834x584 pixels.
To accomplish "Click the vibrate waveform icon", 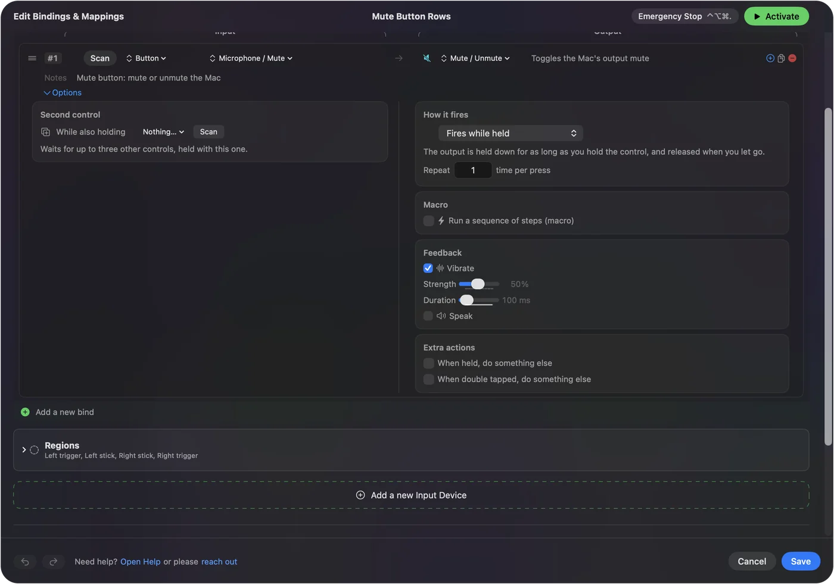I will click(440, 268).
